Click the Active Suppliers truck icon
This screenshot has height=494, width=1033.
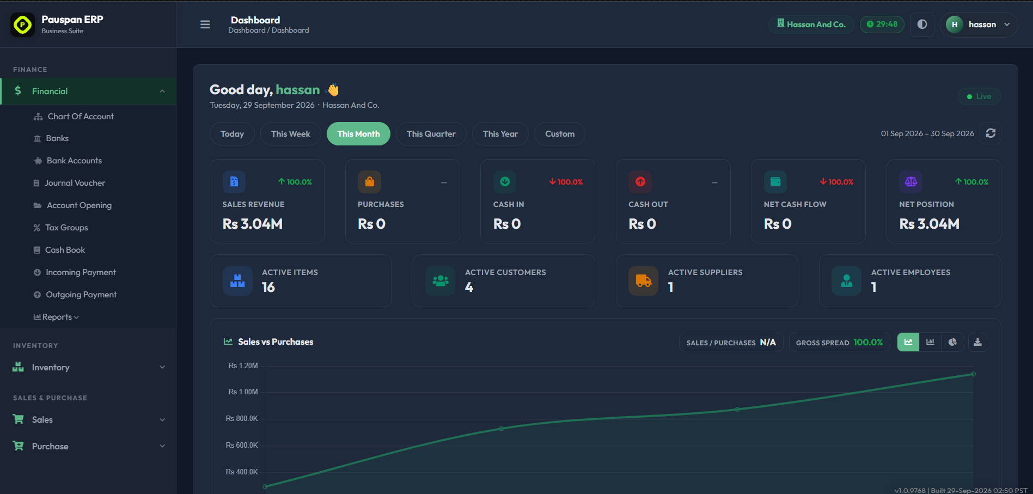point(644,280)
